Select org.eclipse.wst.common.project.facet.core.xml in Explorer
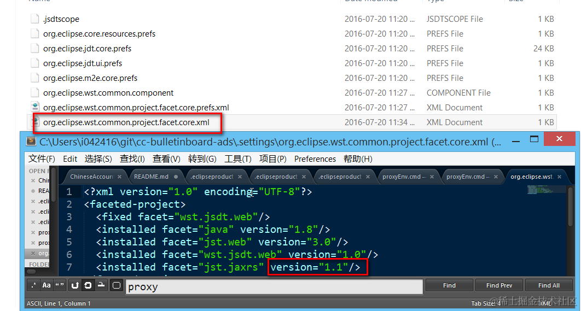581x311 pixels. (x=126, y=122)
